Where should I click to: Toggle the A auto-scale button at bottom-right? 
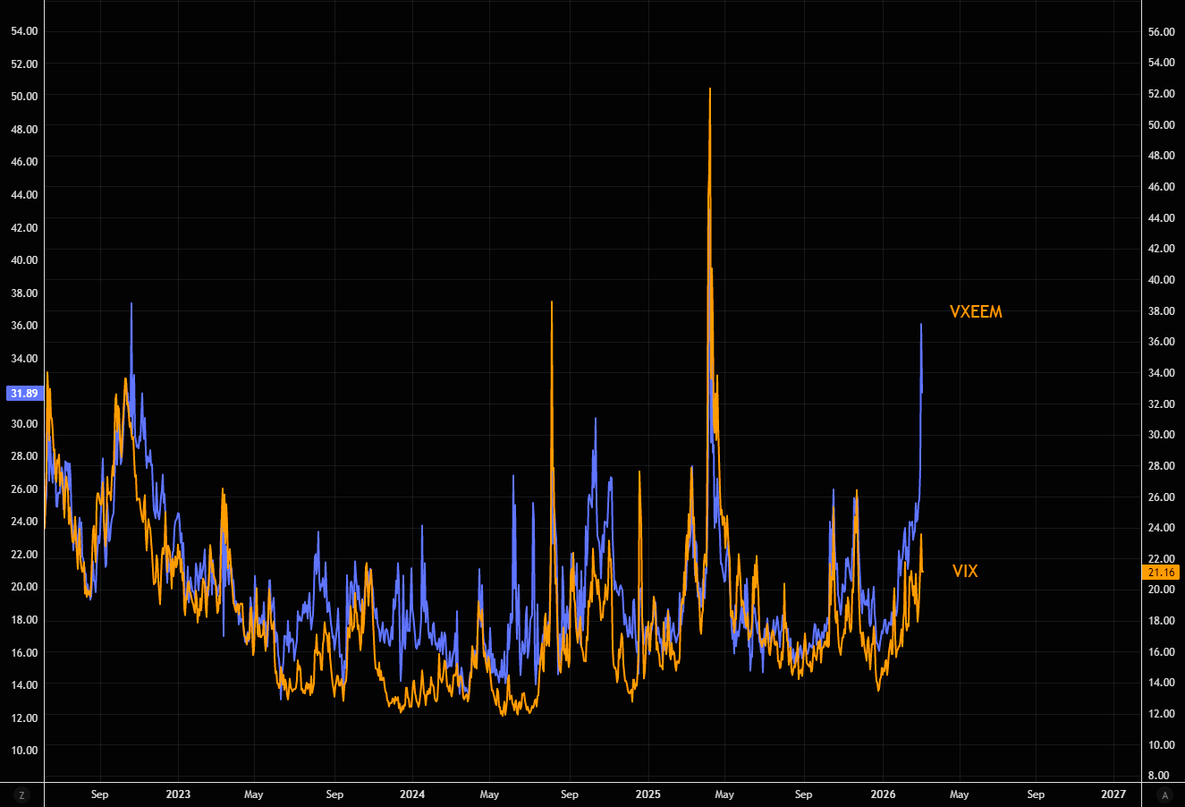click(x=1164, y=794)
